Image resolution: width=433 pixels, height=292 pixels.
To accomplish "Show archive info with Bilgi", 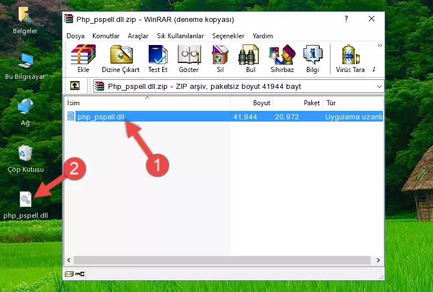I will pyautogui.click(x=313, y=59).
